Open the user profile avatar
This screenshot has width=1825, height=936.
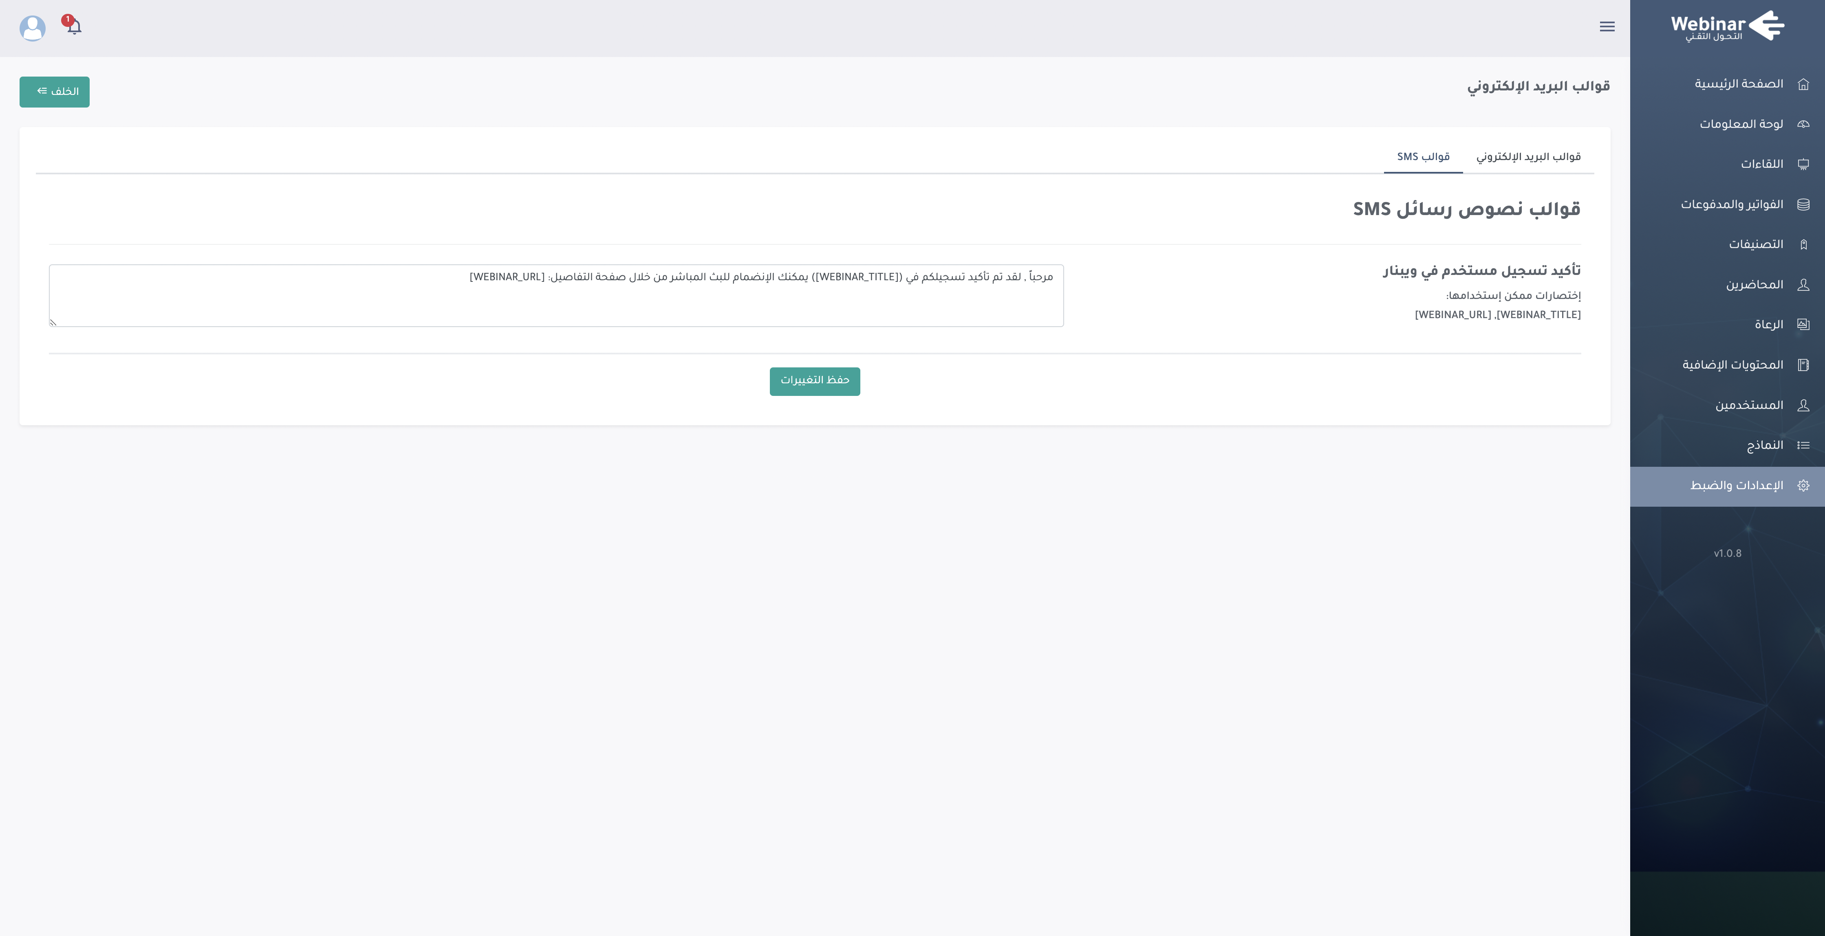[33, 29]
